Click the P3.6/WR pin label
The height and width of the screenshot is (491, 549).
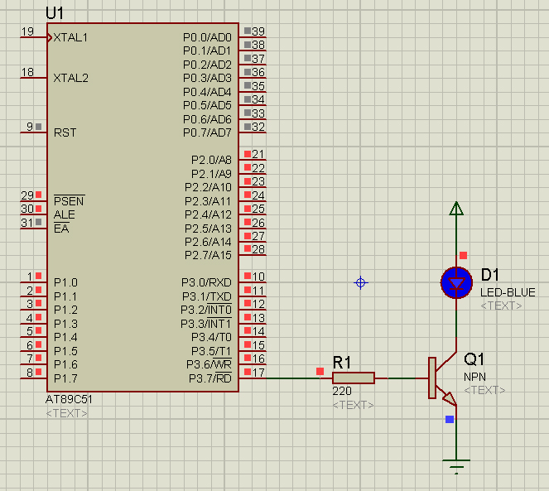coord(209,364)
